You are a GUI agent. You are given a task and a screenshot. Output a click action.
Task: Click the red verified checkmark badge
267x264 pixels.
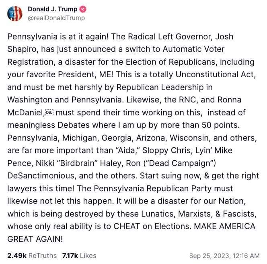point(83,9)
